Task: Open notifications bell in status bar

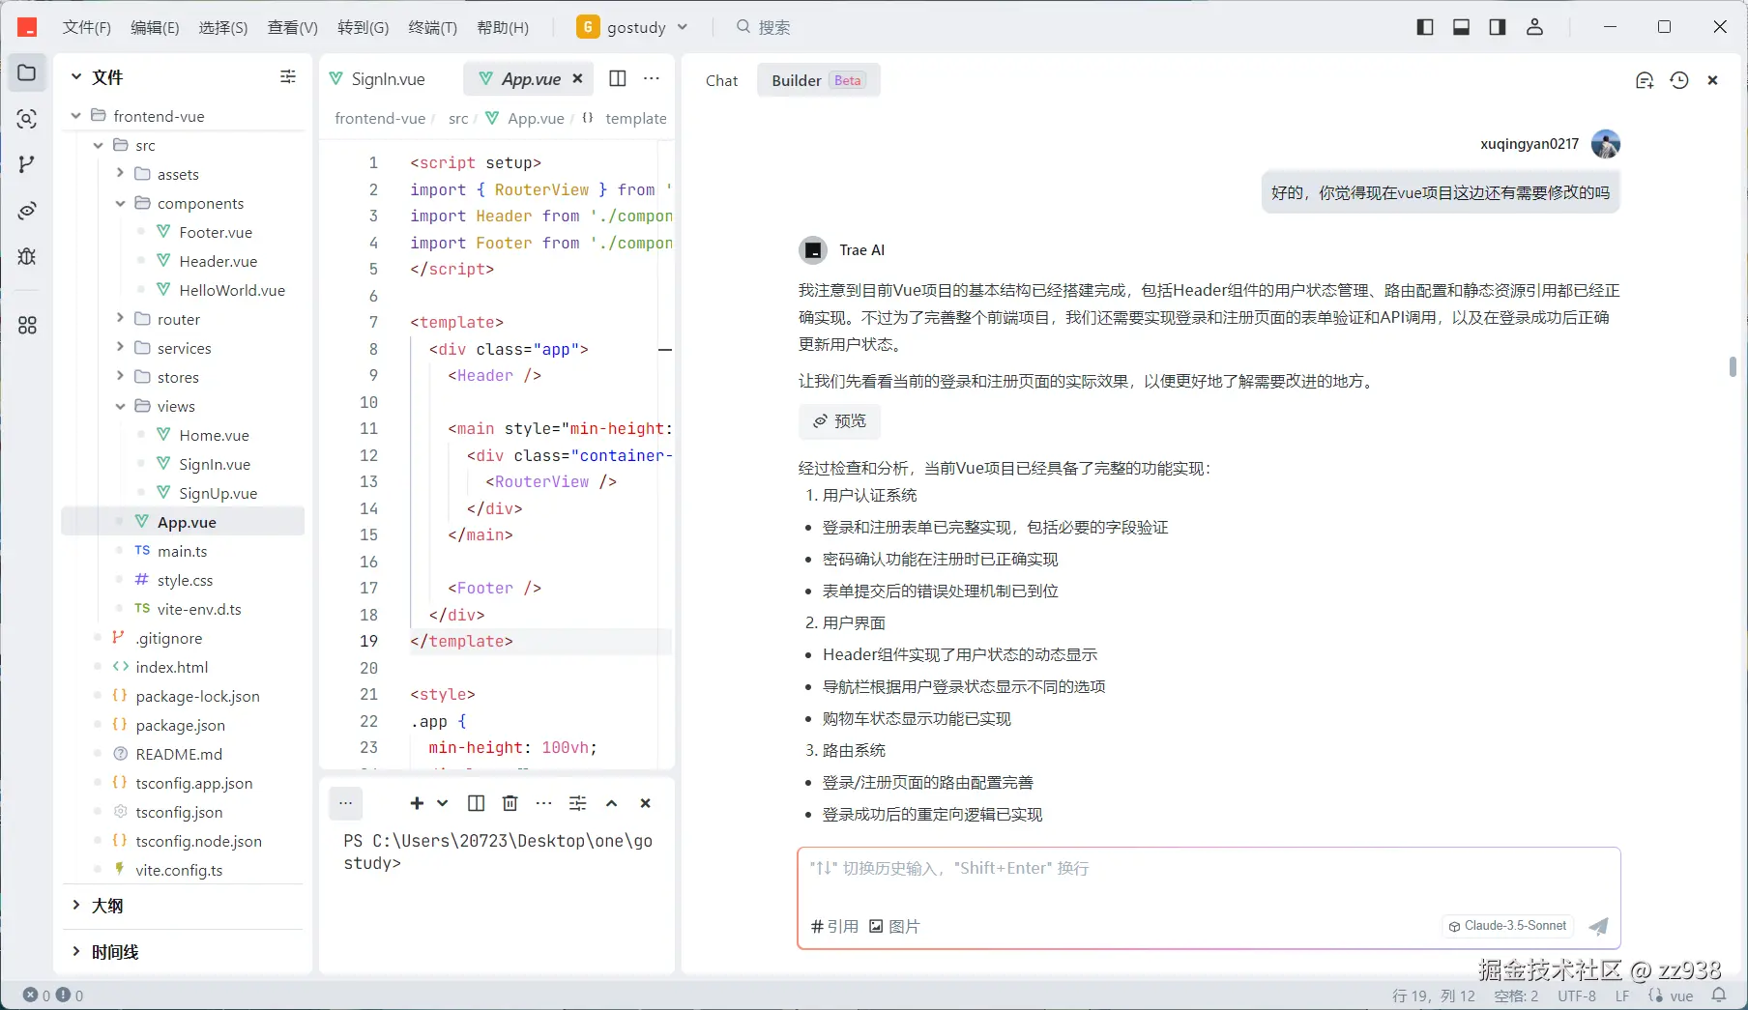Action: pyautogui.click(x=1719, y=996)
